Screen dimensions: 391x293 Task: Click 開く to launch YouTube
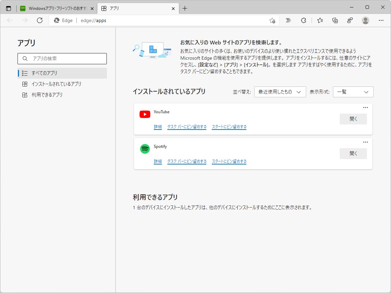point(353,119)
